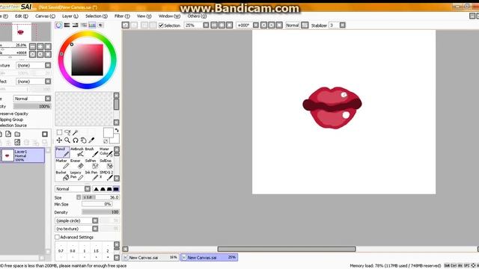Viewport: 479px width, 269px height.
Task: Create a new layer folder
Action: coord(17,134)
